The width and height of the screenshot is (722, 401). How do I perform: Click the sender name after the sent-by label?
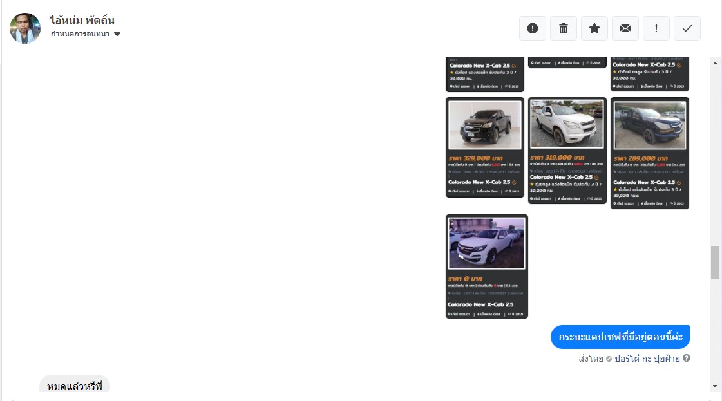click(647, 358)
